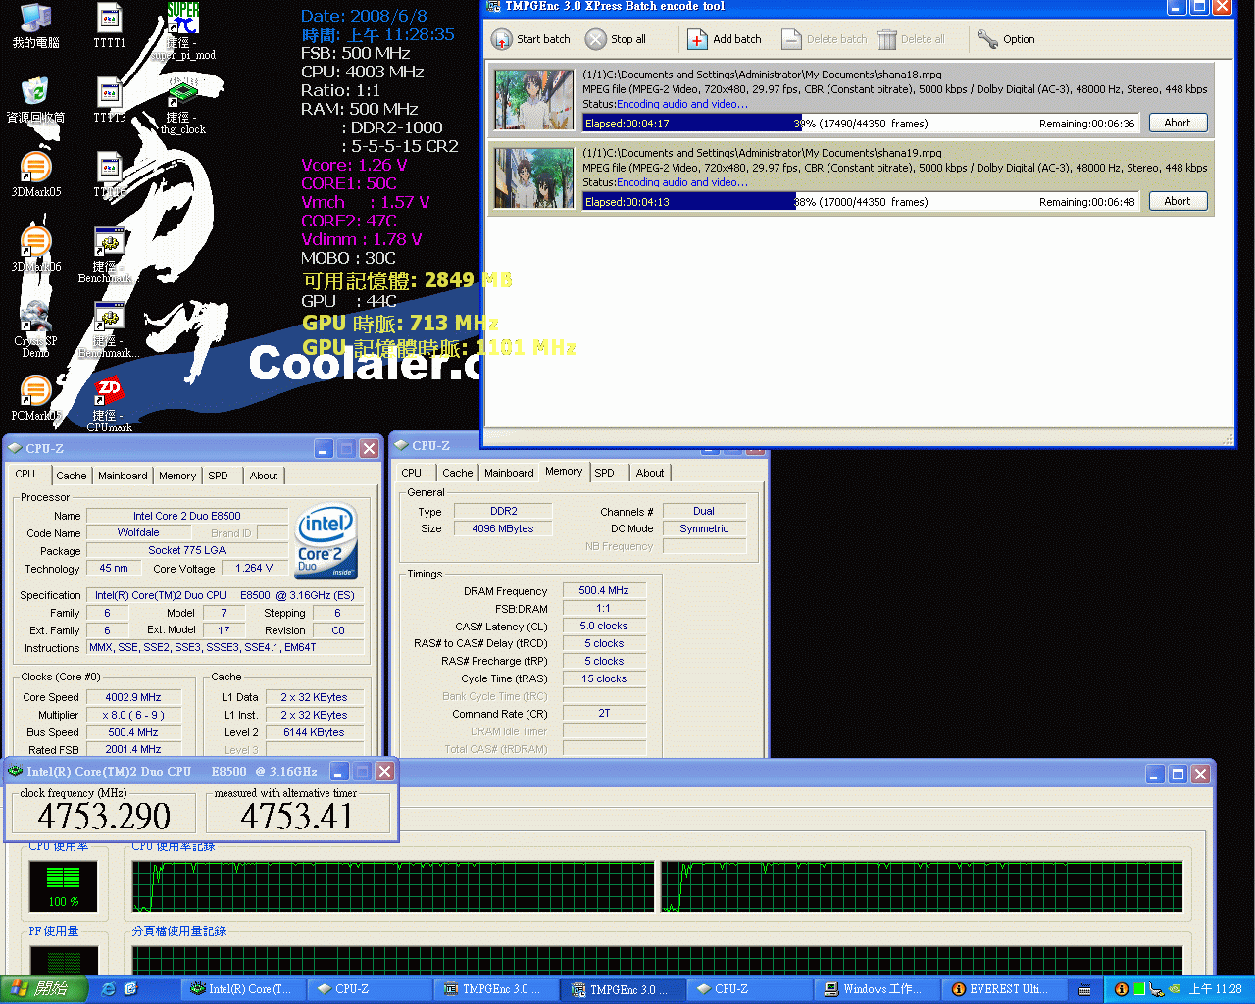1255x1004 pixels.
Task: Select the 我的電腦 desktop icon
Action: pyautogui.click(x=35, y=20)
